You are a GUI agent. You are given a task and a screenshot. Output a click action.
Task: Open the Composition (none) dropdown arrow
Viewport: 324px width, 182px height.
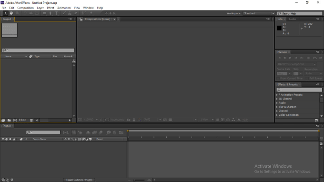pyautogui.click(x=114, y=19)
